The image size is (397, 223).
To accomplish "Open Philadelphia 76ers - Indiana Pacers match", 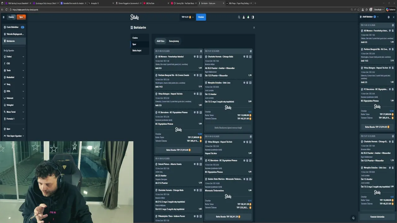I will 172,216.
